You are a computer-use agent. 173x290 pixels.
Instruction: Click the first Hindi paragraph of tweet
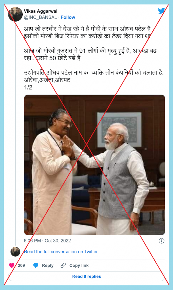[88, 33]
